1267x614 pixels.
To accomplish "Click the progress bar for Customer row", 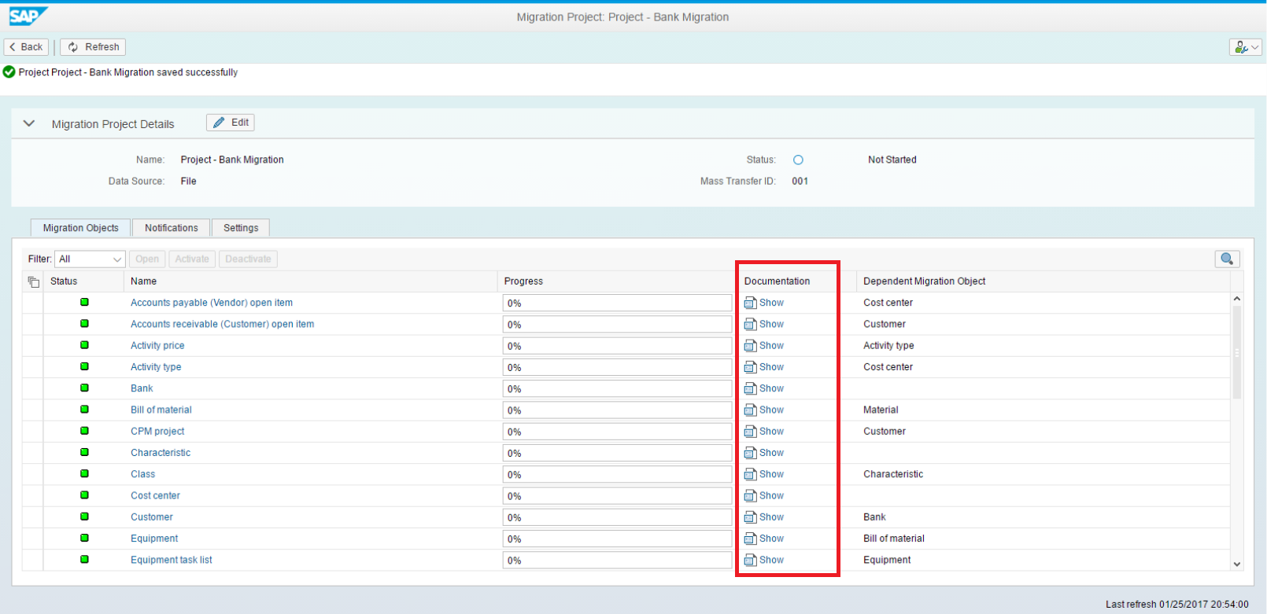I will [617, 517].
